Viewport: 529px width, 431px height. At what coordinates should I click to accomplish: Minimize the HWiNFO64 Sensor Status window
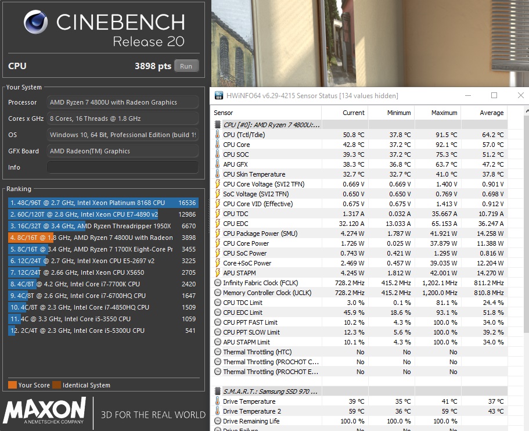click(468, 95)
